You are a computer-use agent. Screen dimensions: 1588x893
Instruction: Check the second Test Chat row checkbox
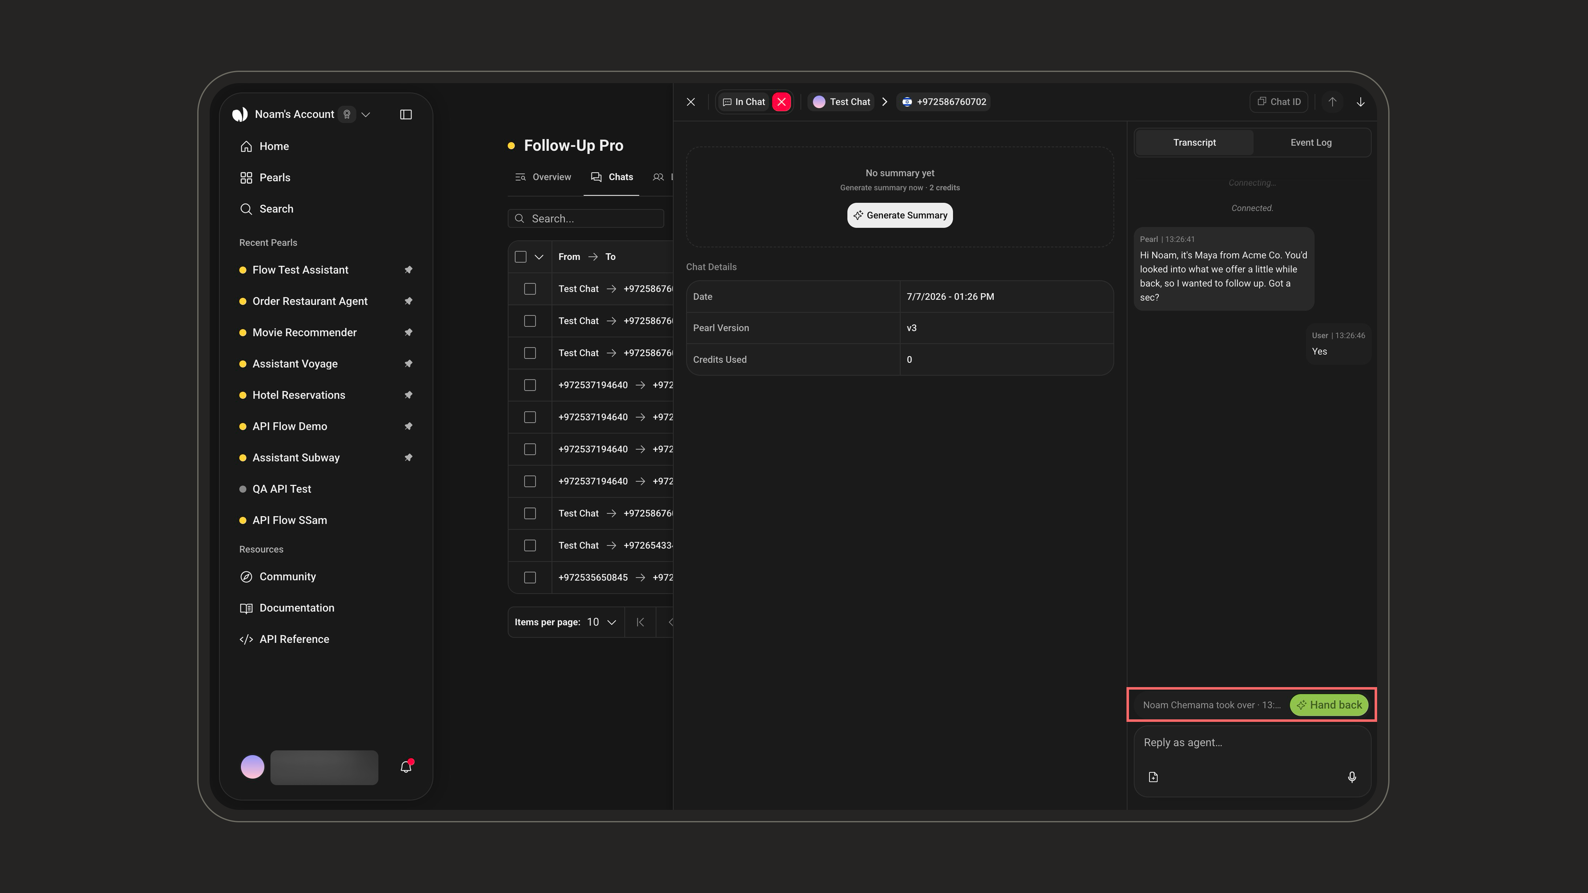[x=530, y=321]
